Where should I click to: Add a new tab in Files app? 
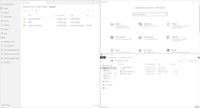pyautogui.click(x=49, y=2)
